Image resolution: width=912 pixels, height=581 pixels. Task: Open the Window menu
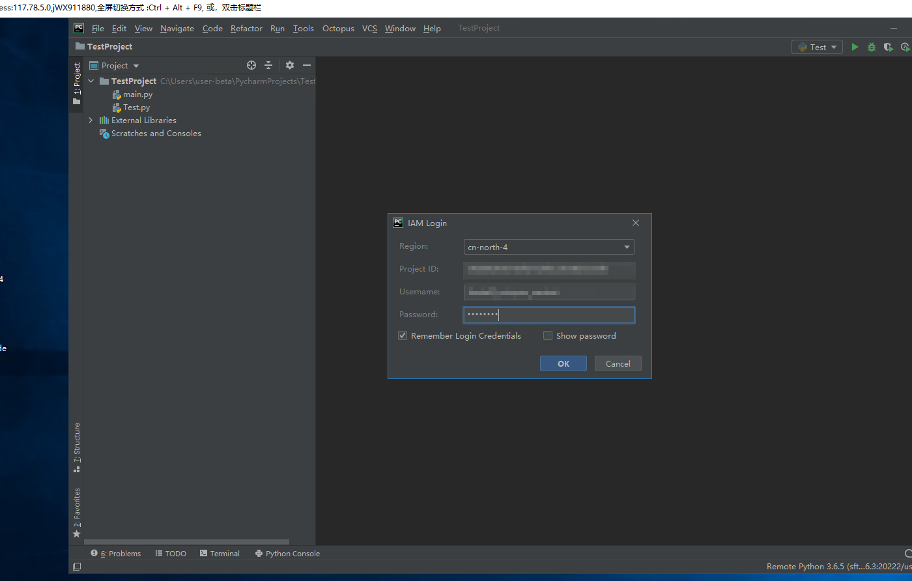(400, 28)
